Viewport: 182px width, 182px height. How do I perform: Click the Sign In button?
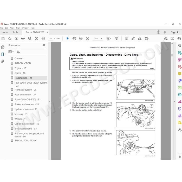tap(175, 32)
